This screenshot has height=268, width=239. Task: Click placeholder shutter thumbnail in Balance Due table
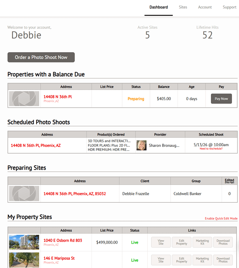(24, 99)
